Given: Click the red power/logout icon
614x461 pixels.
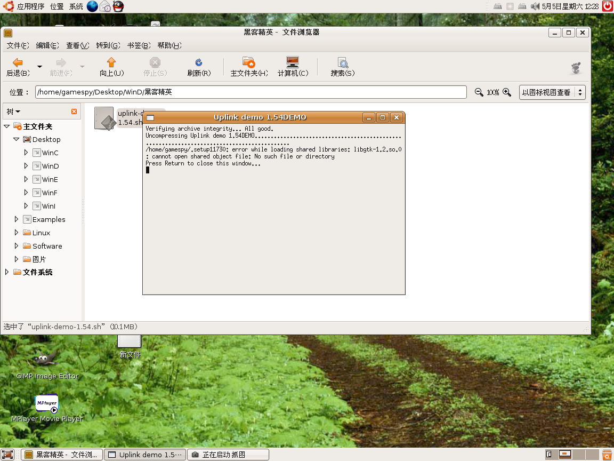Looking at the screenshot, I should 608,6.
